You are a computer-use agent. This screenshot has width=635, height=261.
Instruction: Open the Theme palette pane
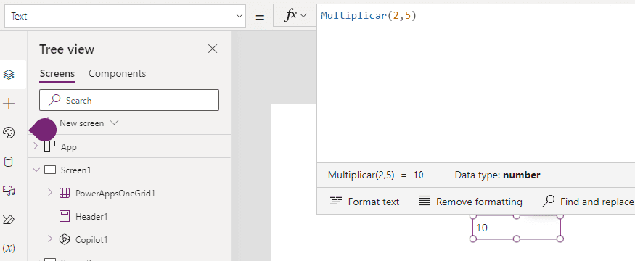click(x=9, y=133)
